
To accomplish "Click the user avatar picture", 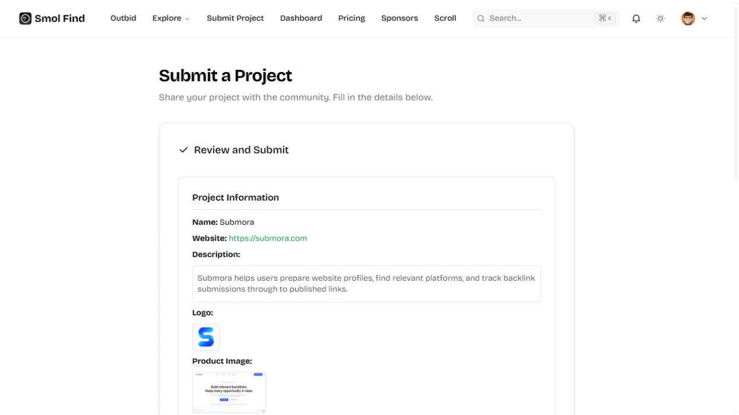I will (688, 19).
